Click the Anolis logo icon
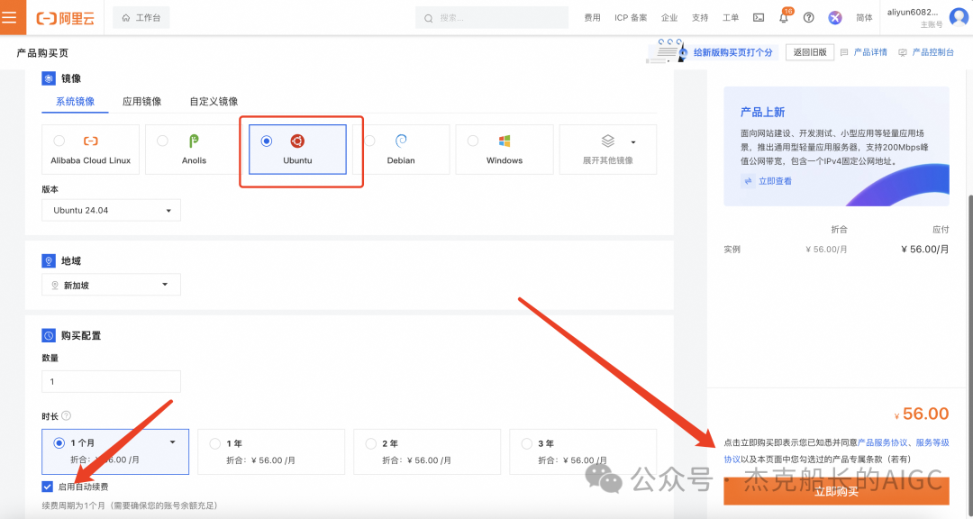The width and height of the screenshot is (973, 519). [194, 141]
